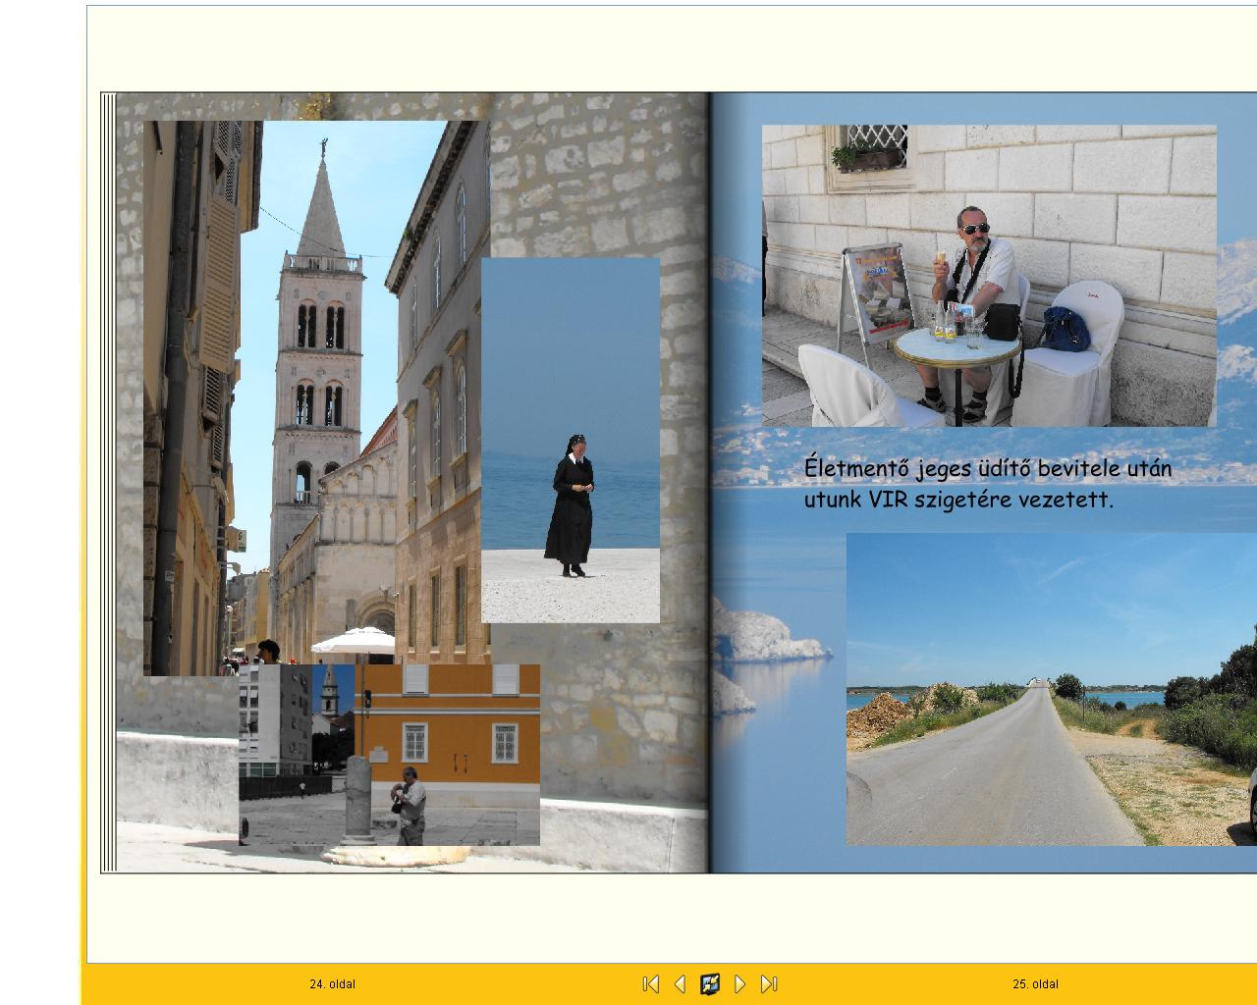Select the man at café table photo
The width and height of the screenshot is (1257, 1005).
tap(989, 276)
